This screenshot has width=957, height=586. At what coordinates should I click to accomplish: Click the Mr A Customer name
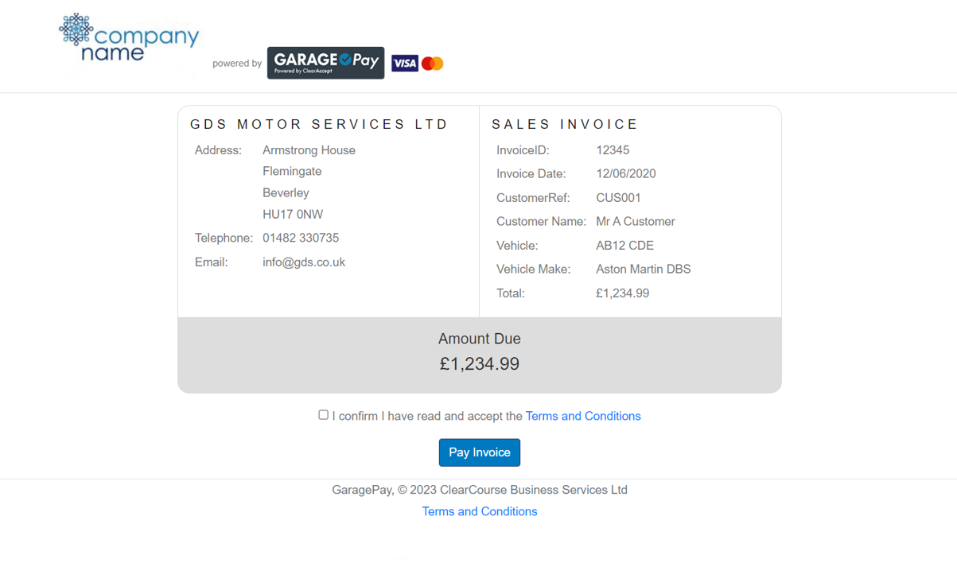click(635, 222)
